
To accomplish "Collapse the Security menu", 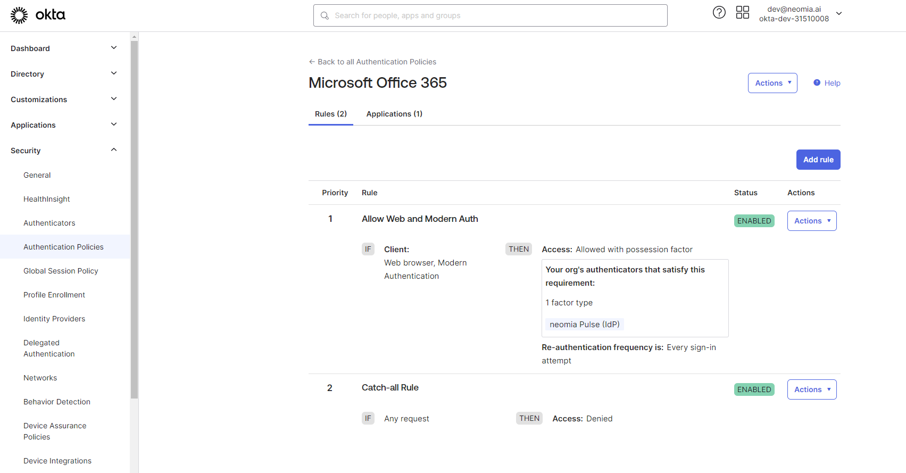I will point(64,151).
